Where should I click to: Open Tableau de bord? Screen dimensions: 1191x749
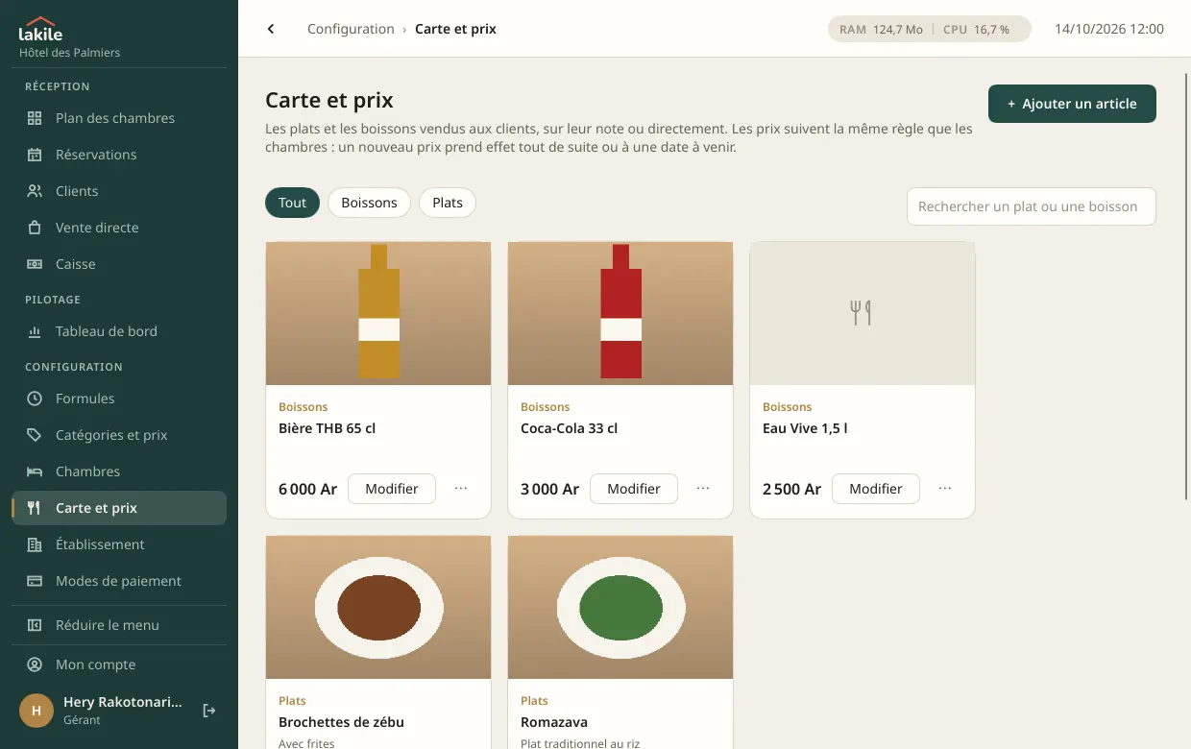click(x=119, y=331)
